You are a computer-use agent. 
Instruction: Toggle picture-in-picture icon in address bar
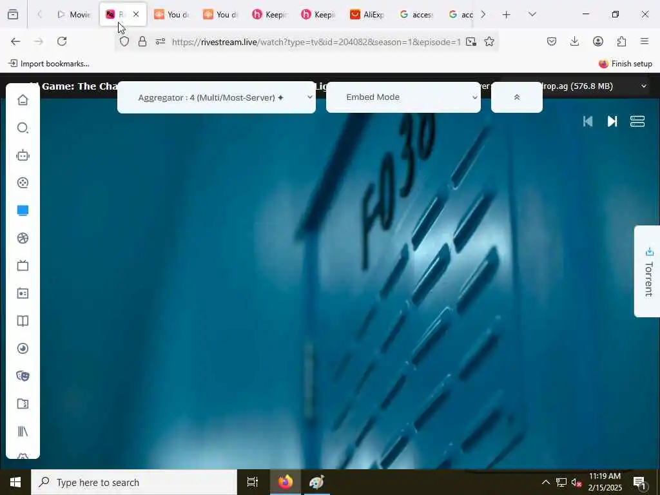471,41
